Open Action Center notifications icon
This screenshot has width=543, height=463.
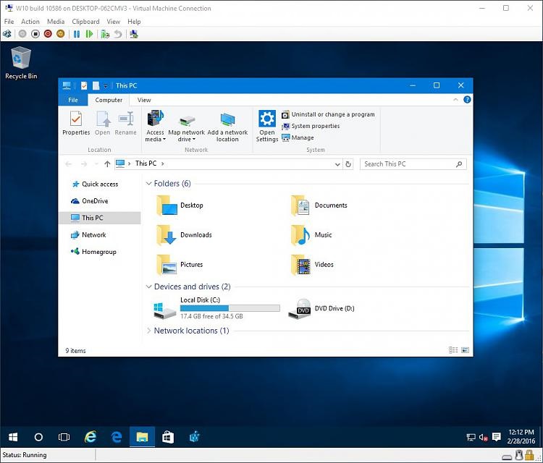coord(496,438)
